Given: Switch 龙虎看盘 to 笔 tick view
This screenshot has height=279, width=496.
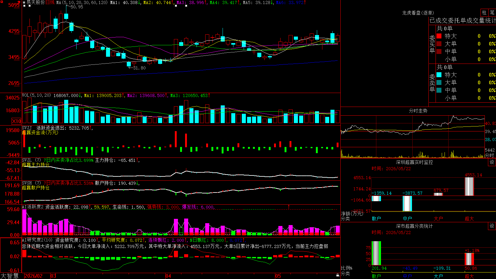Looking at the screenshot, I should point(492,13).
